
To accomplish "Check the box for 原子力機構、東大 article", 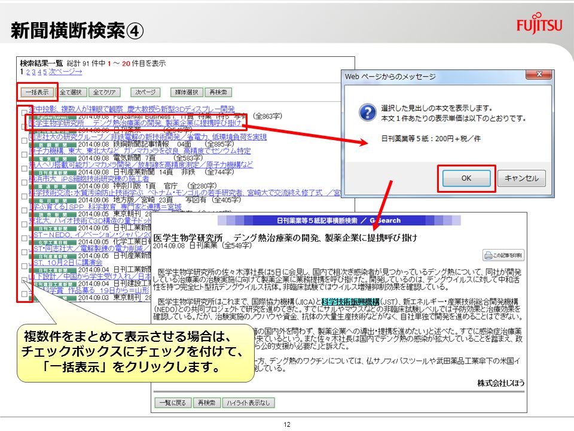I will [24, 154].
